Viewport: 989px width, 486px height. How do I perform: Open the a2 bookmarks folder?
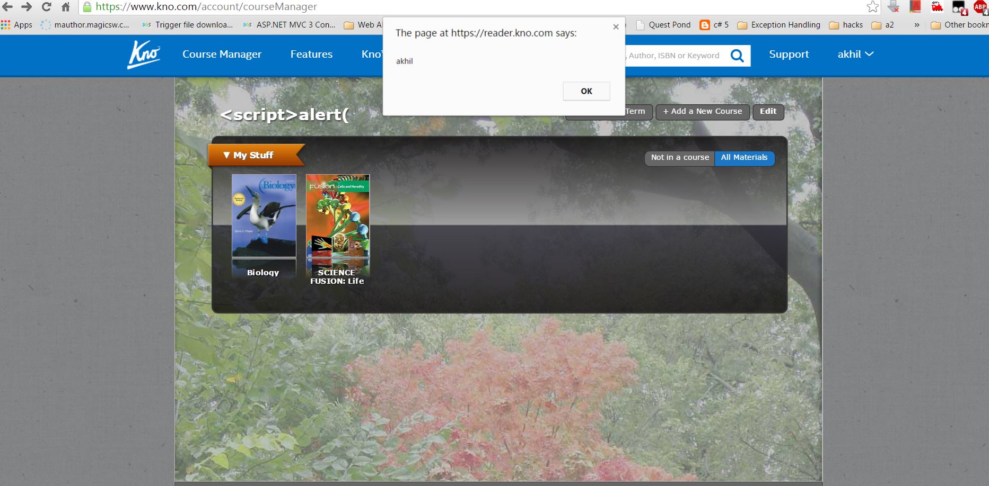883,25
